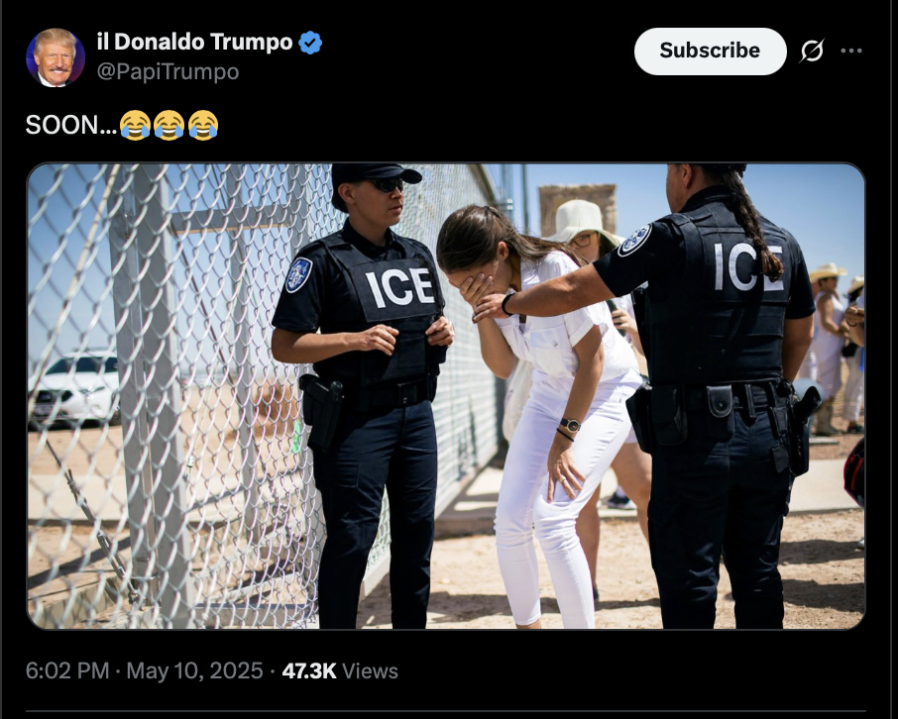Image resolution: width=898 pixels, height=719 pixels.
Task: Click the first laughing-crying emoji
Action: pos(135,125)
